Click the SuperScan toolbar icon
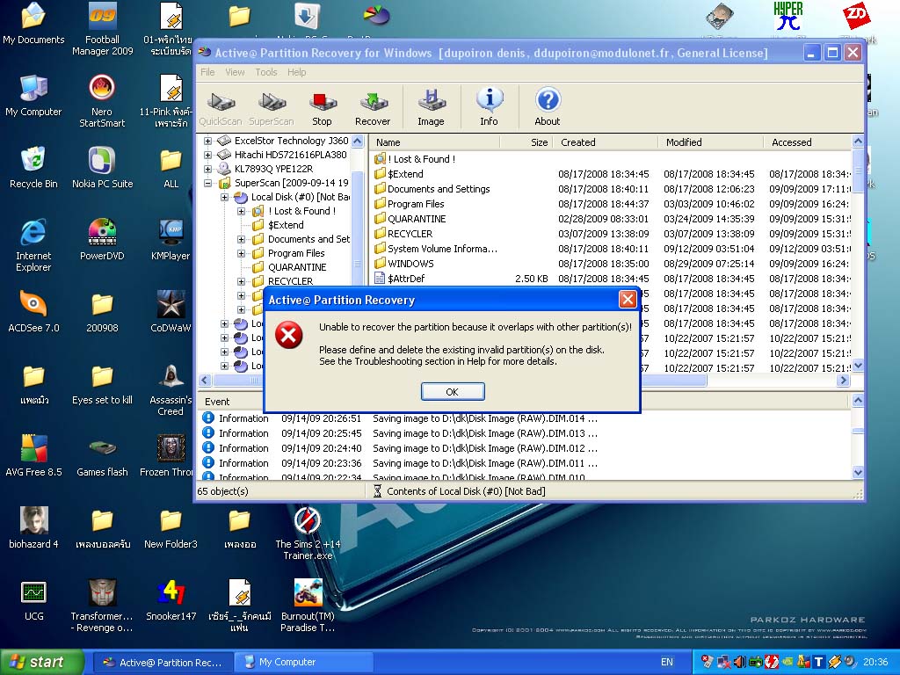The image size is (900, 675). point(272,107)
